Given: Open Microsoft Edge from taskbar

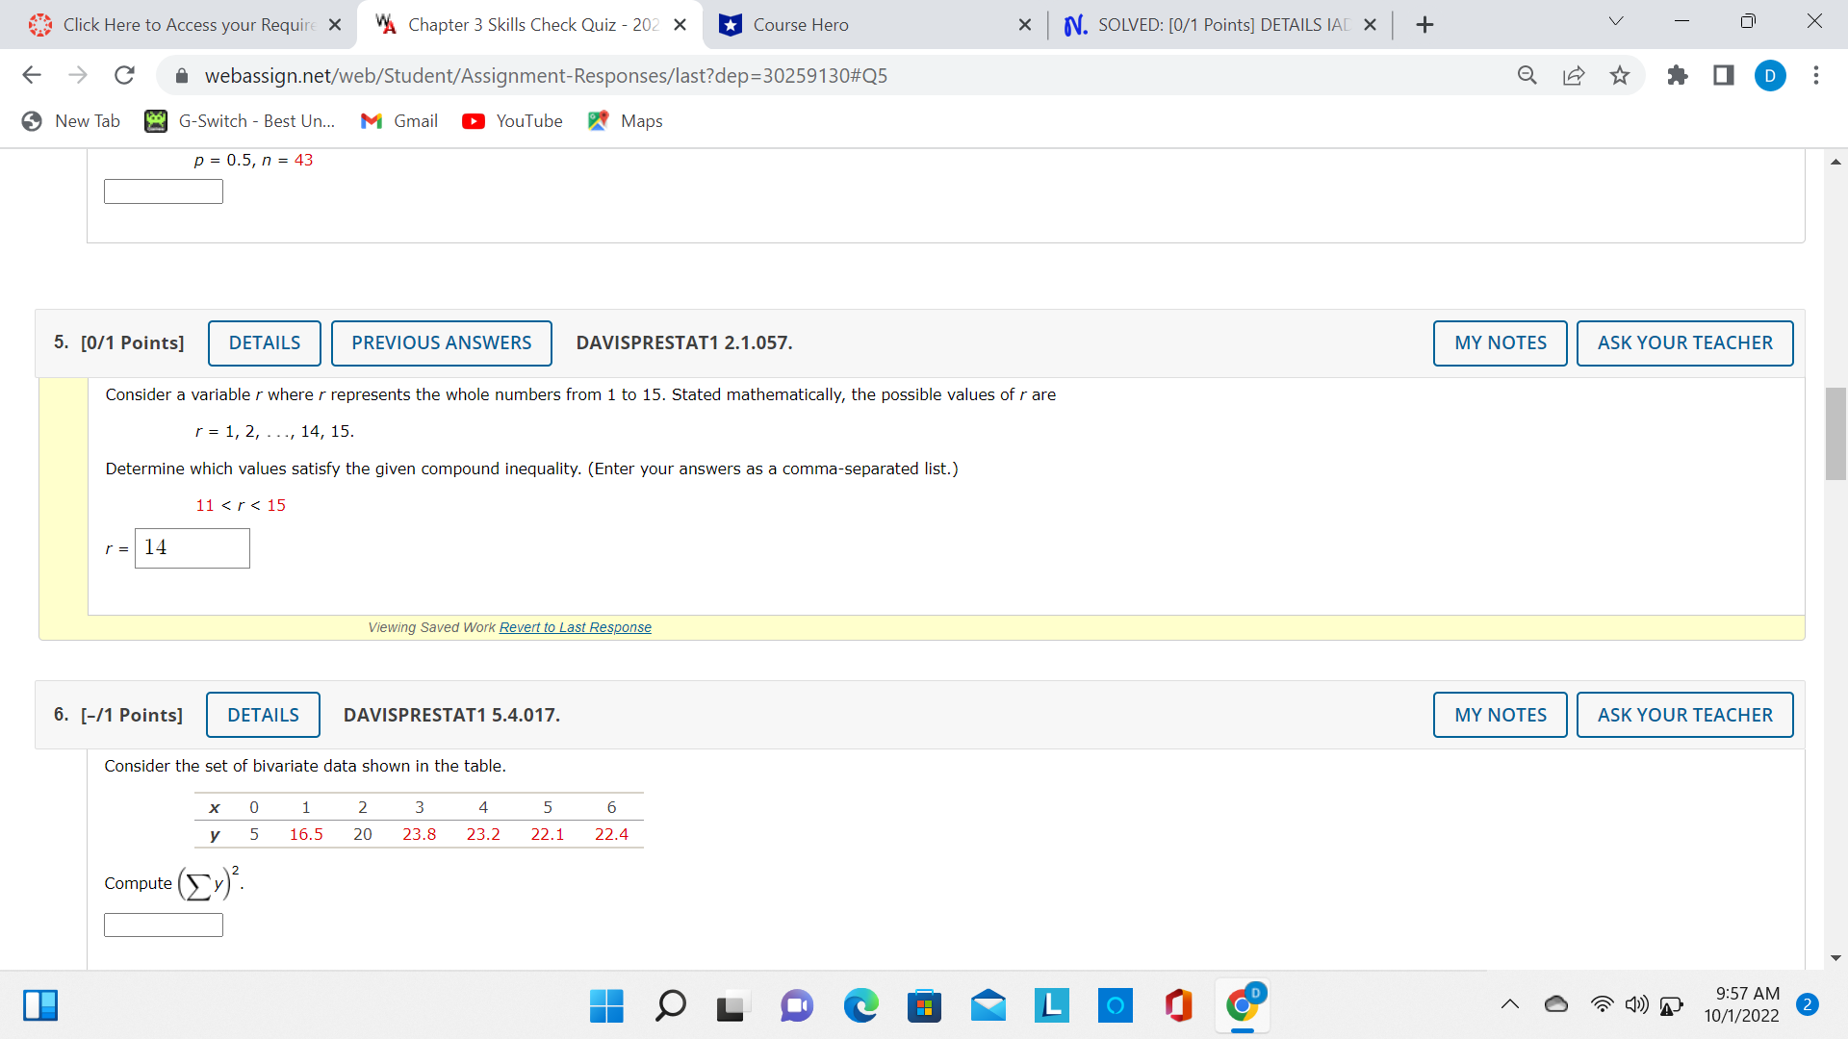Looking at the screenshot, I should (x=860, y=1006).
